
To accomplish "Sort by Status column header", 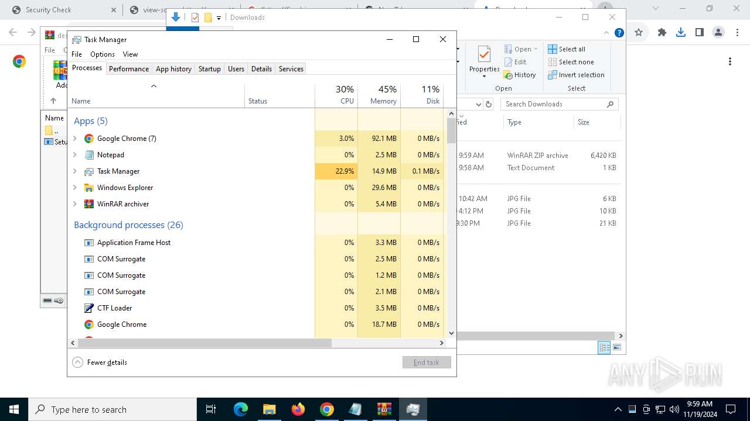I will 279,95.
